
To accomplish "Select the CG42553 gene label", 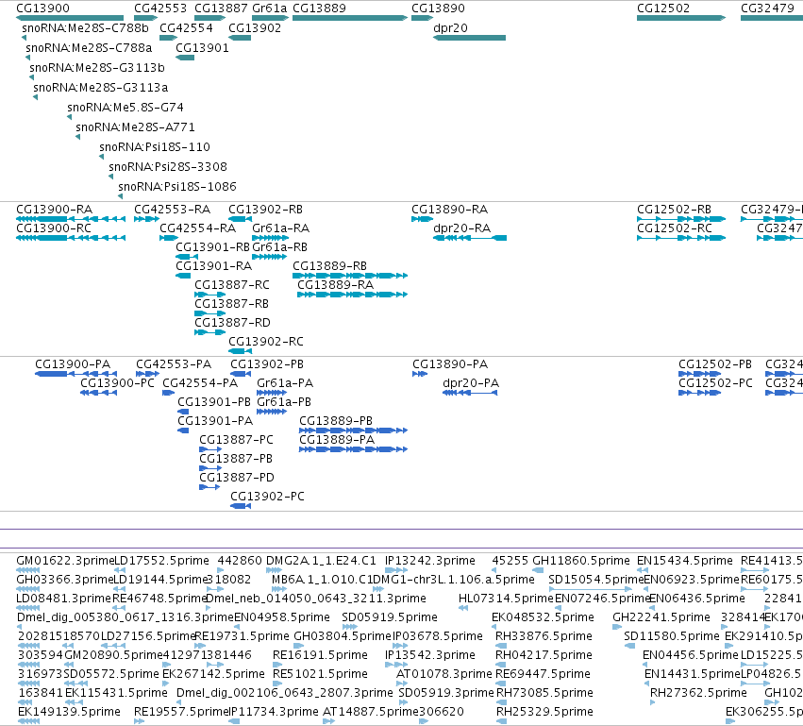I will pos(160,8).
